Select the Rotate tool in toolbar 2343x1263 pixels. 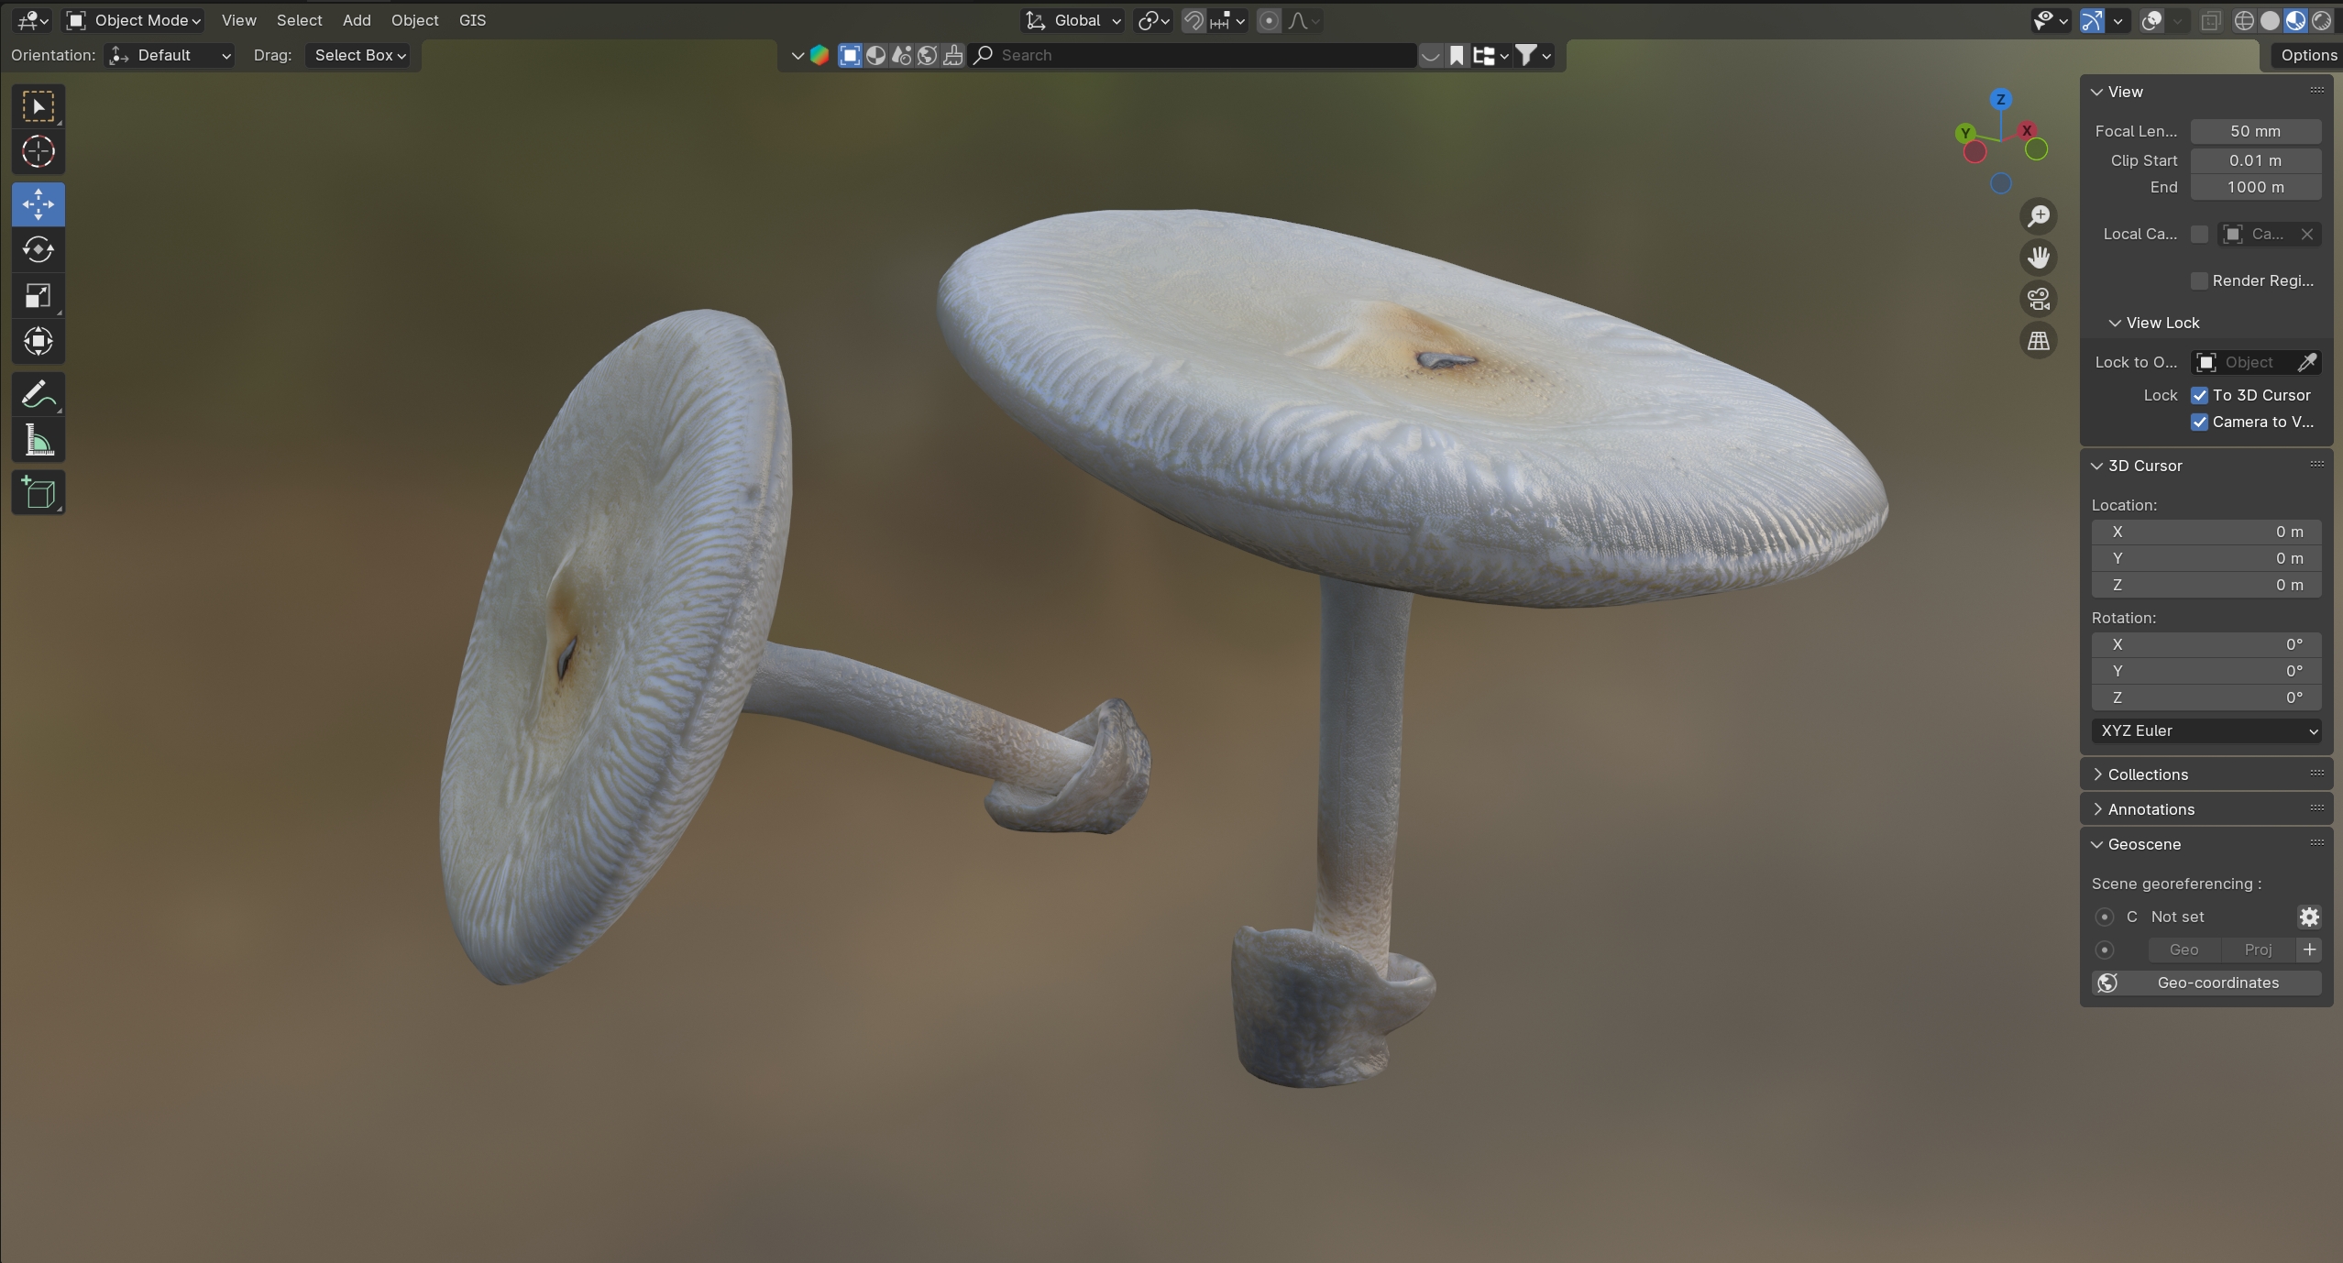[x=38, y=249]
